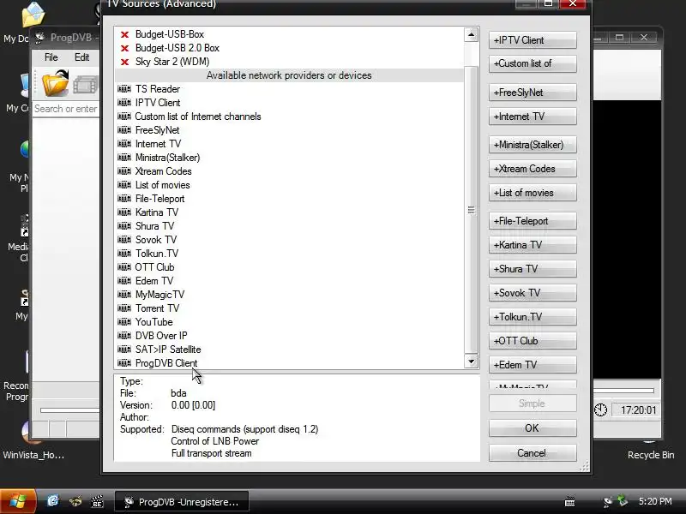
Task: Click source list scrollbar thumb
Action: point(471,210)
